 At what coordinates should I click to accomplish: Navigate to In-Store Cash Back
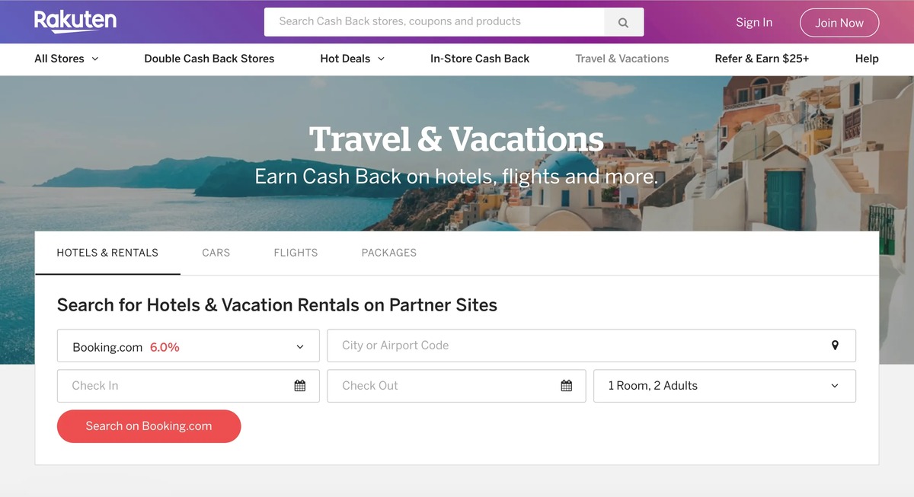[479, 59]
